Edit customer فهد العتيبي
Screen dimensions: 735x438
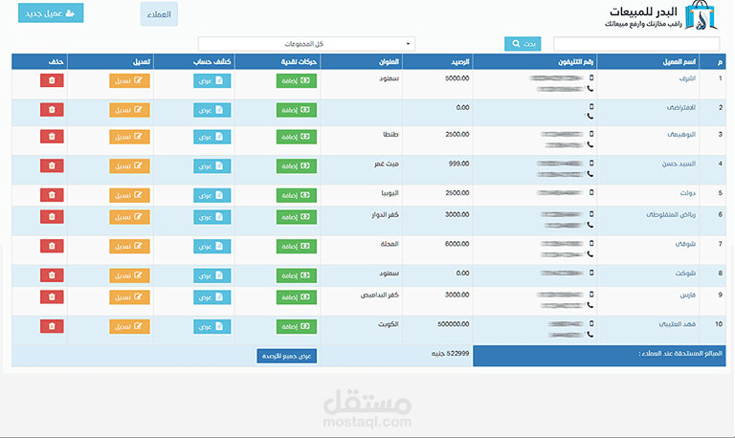point(129,326)
